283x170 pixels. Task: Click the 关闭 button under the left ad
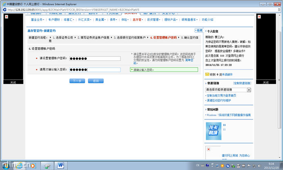[x=13, y=82]
